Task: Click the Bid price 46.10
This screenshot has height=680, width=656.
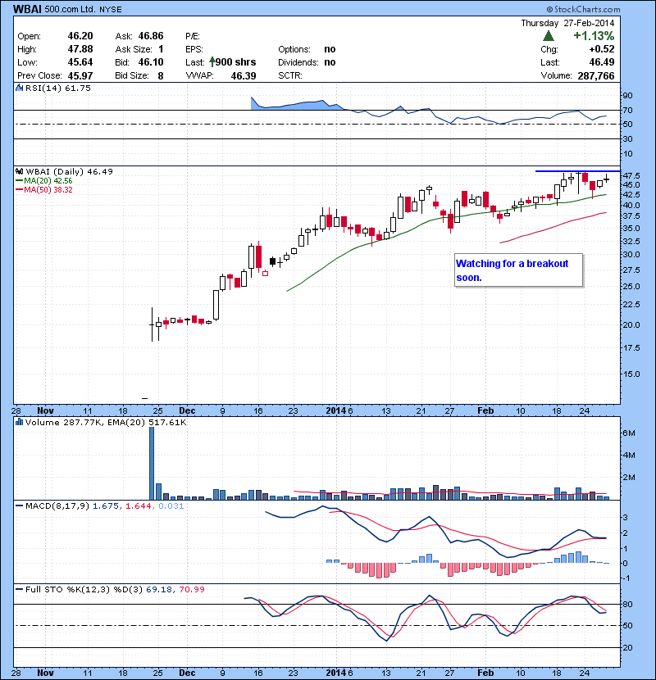Action: point(151,62)
